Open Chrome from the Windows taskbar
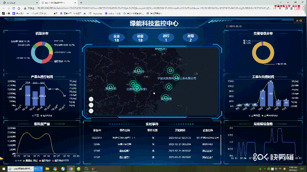 (x=70, y=168)
